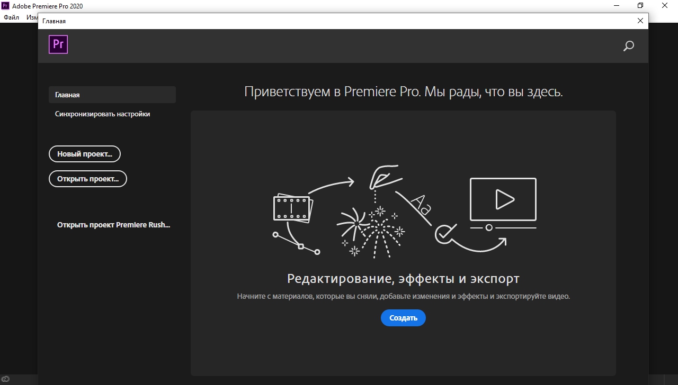This screenshot has width=678, height=385.
Task: Click the heading 'Приветствуем в Premiere Pro. Мы рады, что вы здесь.'
Action: [x=404, y=92]
